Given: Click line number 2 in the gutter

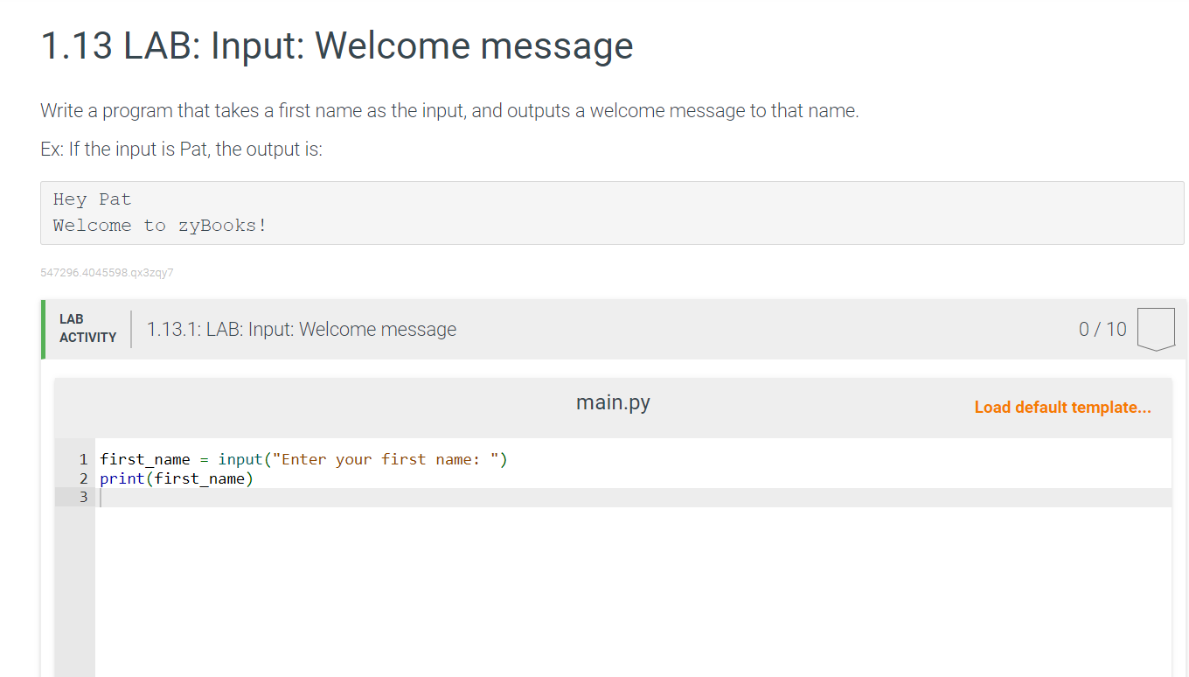Looking at the screenshot, I should 83,478.
